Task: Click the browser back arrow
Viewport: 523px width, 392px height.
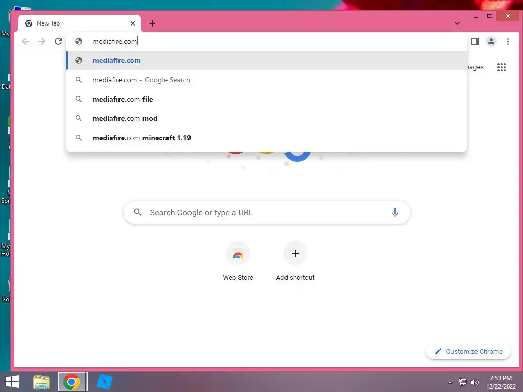Action: click(26, 41)
